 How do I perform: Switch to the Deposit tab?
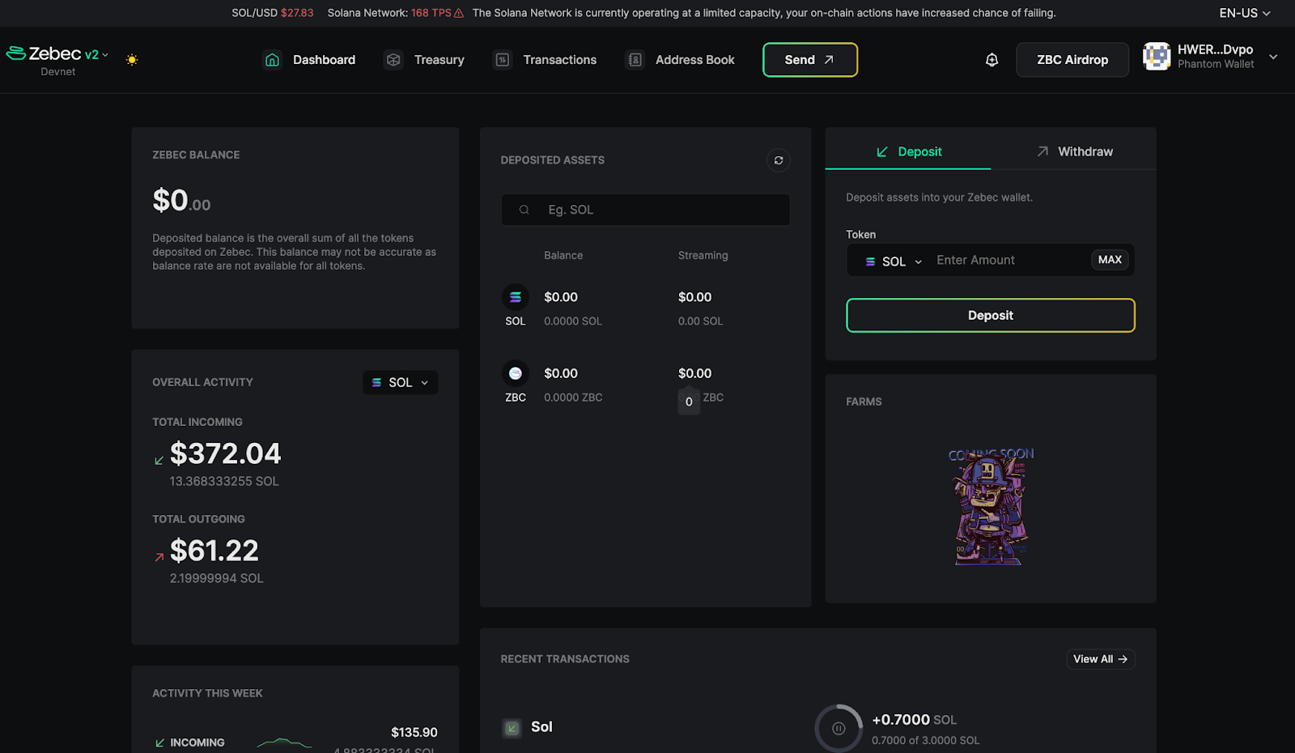[x=908, y=151]
